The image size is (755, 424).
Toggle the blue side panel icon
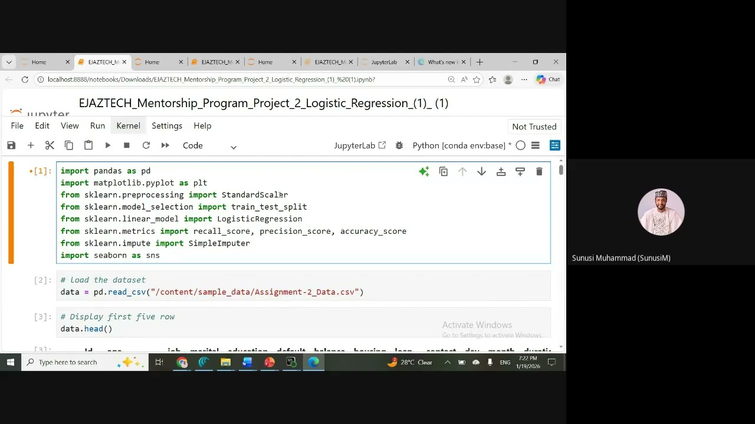(x=555, y=145)
